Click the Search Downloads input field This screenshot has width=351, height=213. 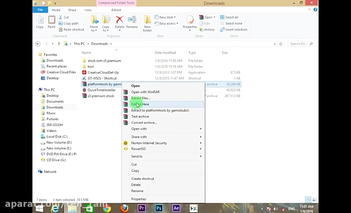(x=299, y=44)
